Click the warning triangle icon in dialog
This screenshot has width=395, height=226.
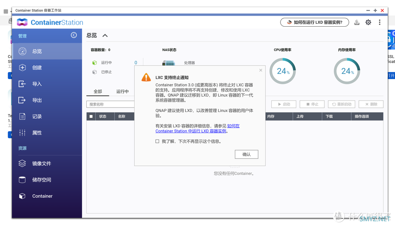coord(146,77)
